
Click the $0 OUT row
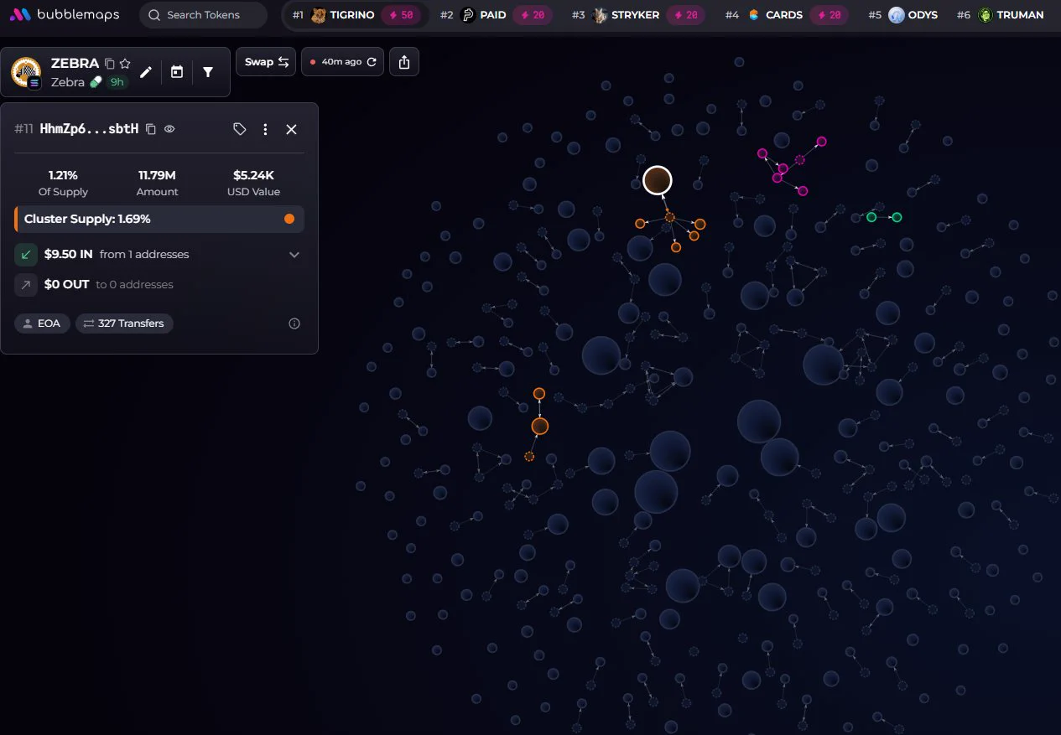pyautogui.click(x=159, y=285)
